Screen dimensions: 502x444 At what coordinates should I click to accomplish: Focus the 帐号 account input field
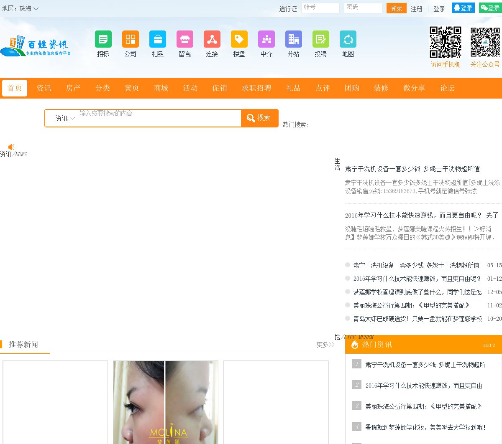(x=320, y=8)
